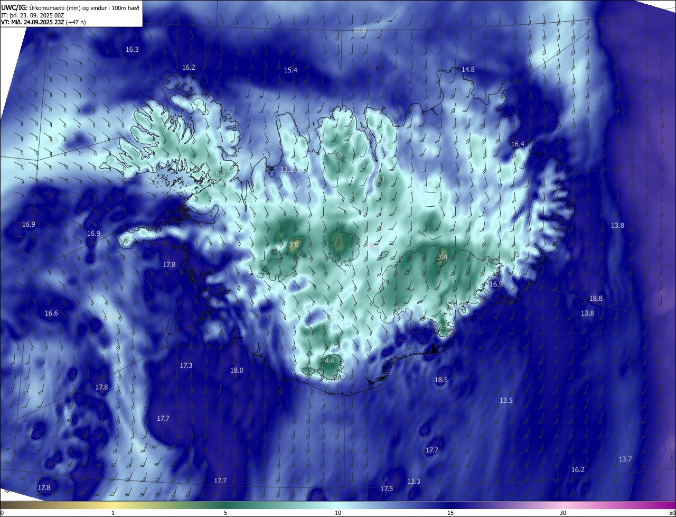The width and height of the screenshot is (676, 517).
Task: Click the 16.6 value label
Action: 51,313
